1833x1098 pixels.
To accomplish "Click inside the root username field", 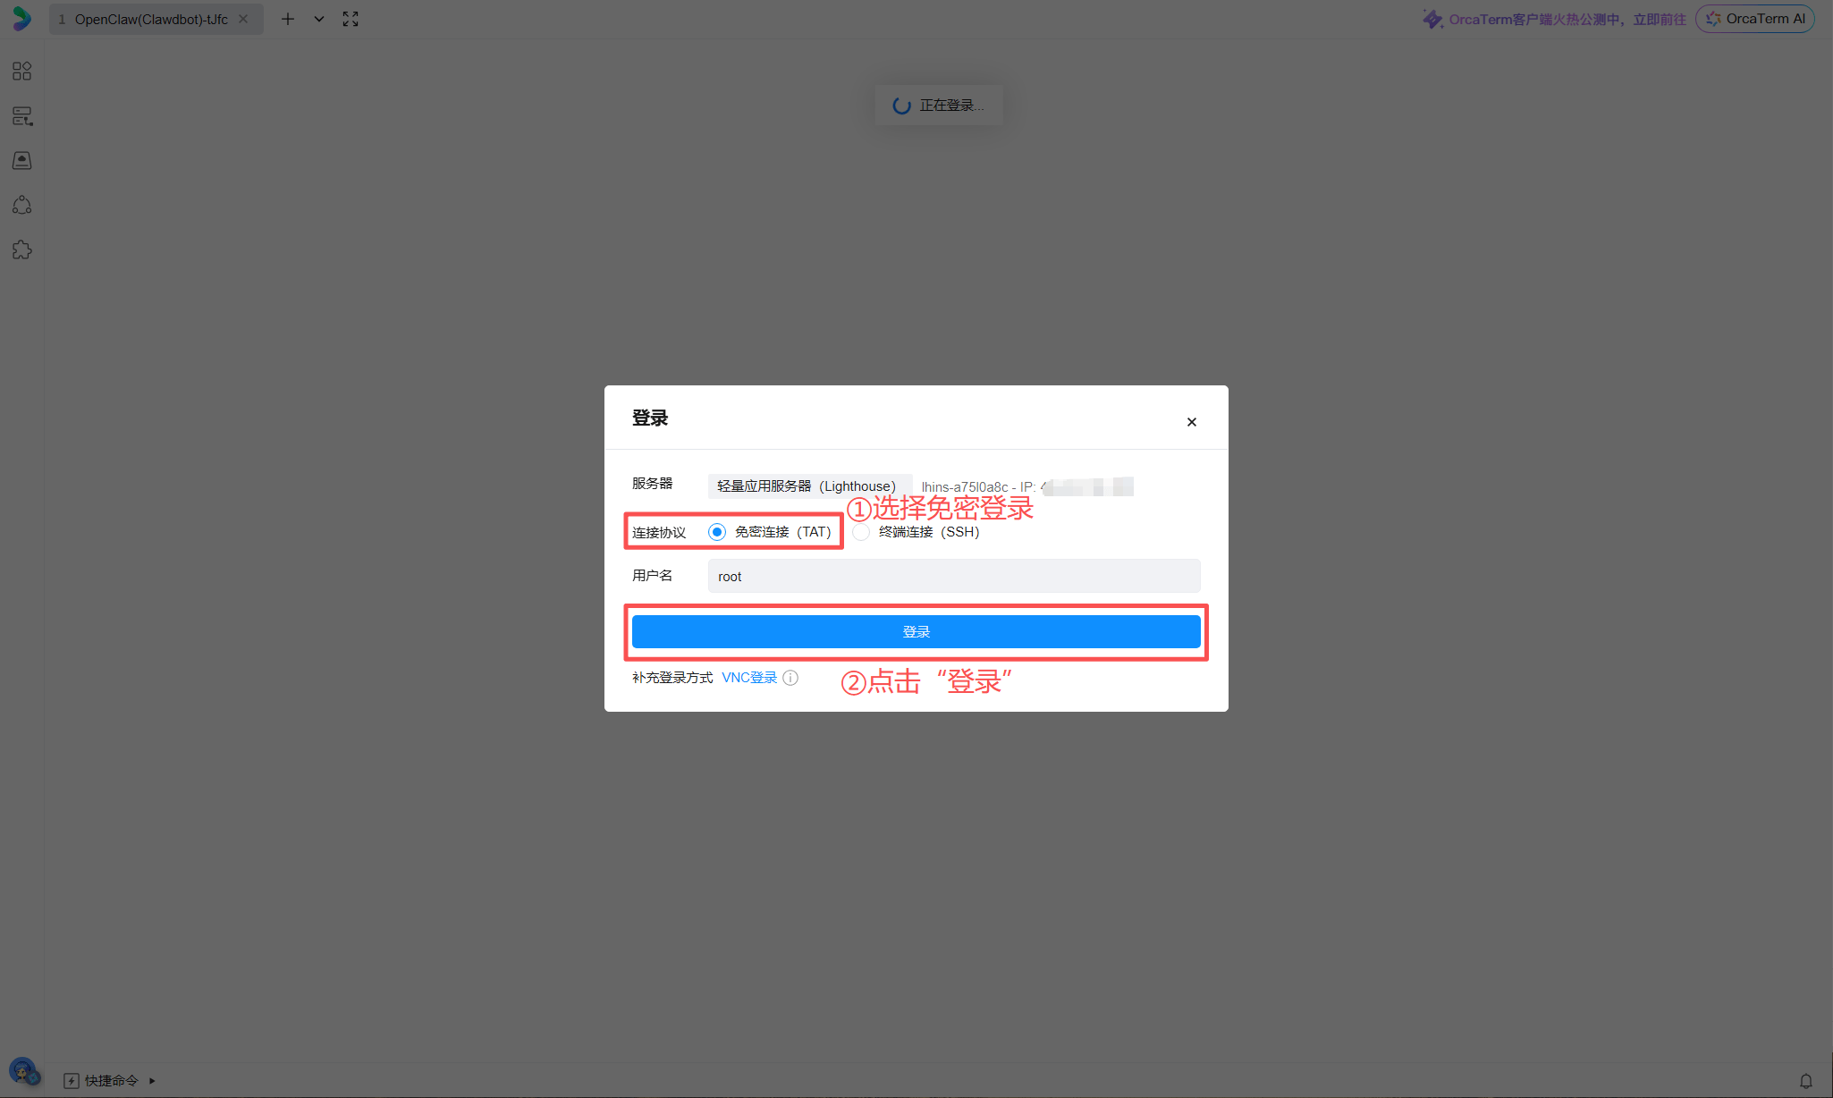I will pyautogui.click(x=953, y=576).
